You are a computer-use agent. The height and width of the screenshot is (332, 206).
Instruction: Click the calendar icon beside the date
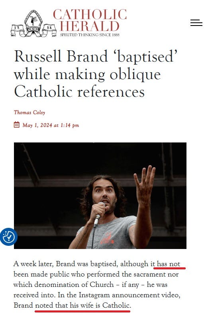17,125
